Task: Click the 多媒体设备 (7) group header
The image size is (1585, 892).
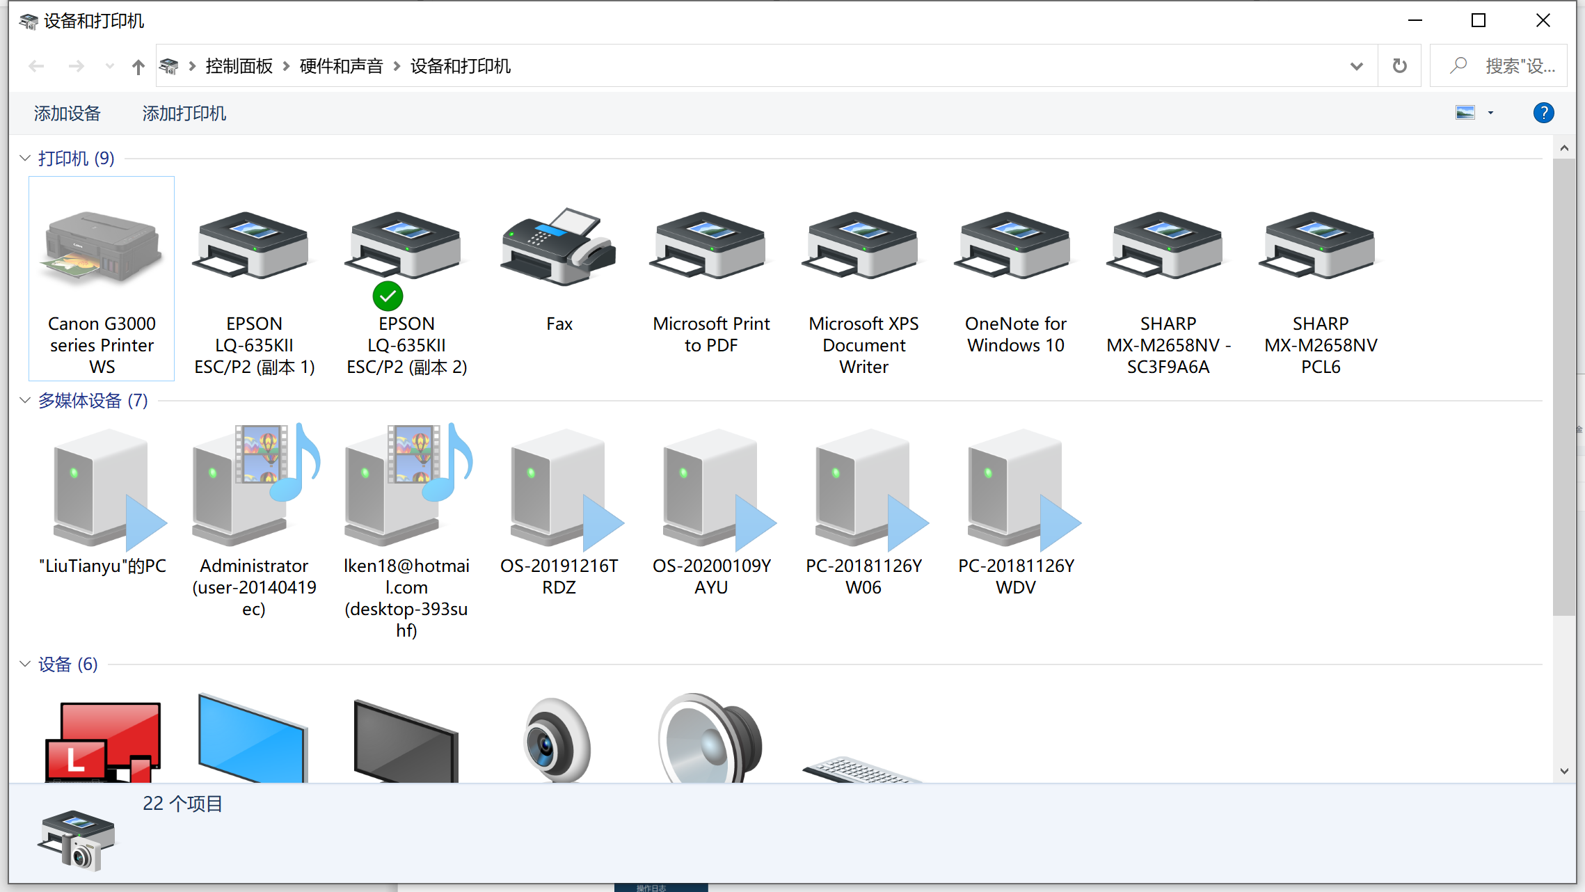Action: 93,400
